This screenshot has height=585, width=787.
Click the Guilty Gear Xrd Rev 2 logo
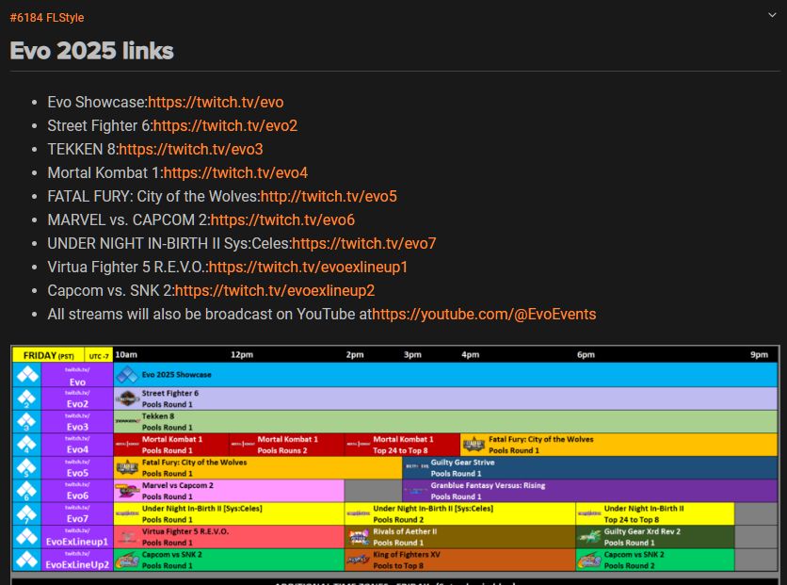coord(589,537)
